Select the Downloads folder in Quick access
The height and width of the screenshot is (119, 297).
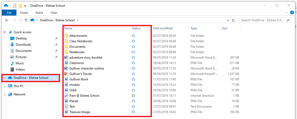click(23, 45)
